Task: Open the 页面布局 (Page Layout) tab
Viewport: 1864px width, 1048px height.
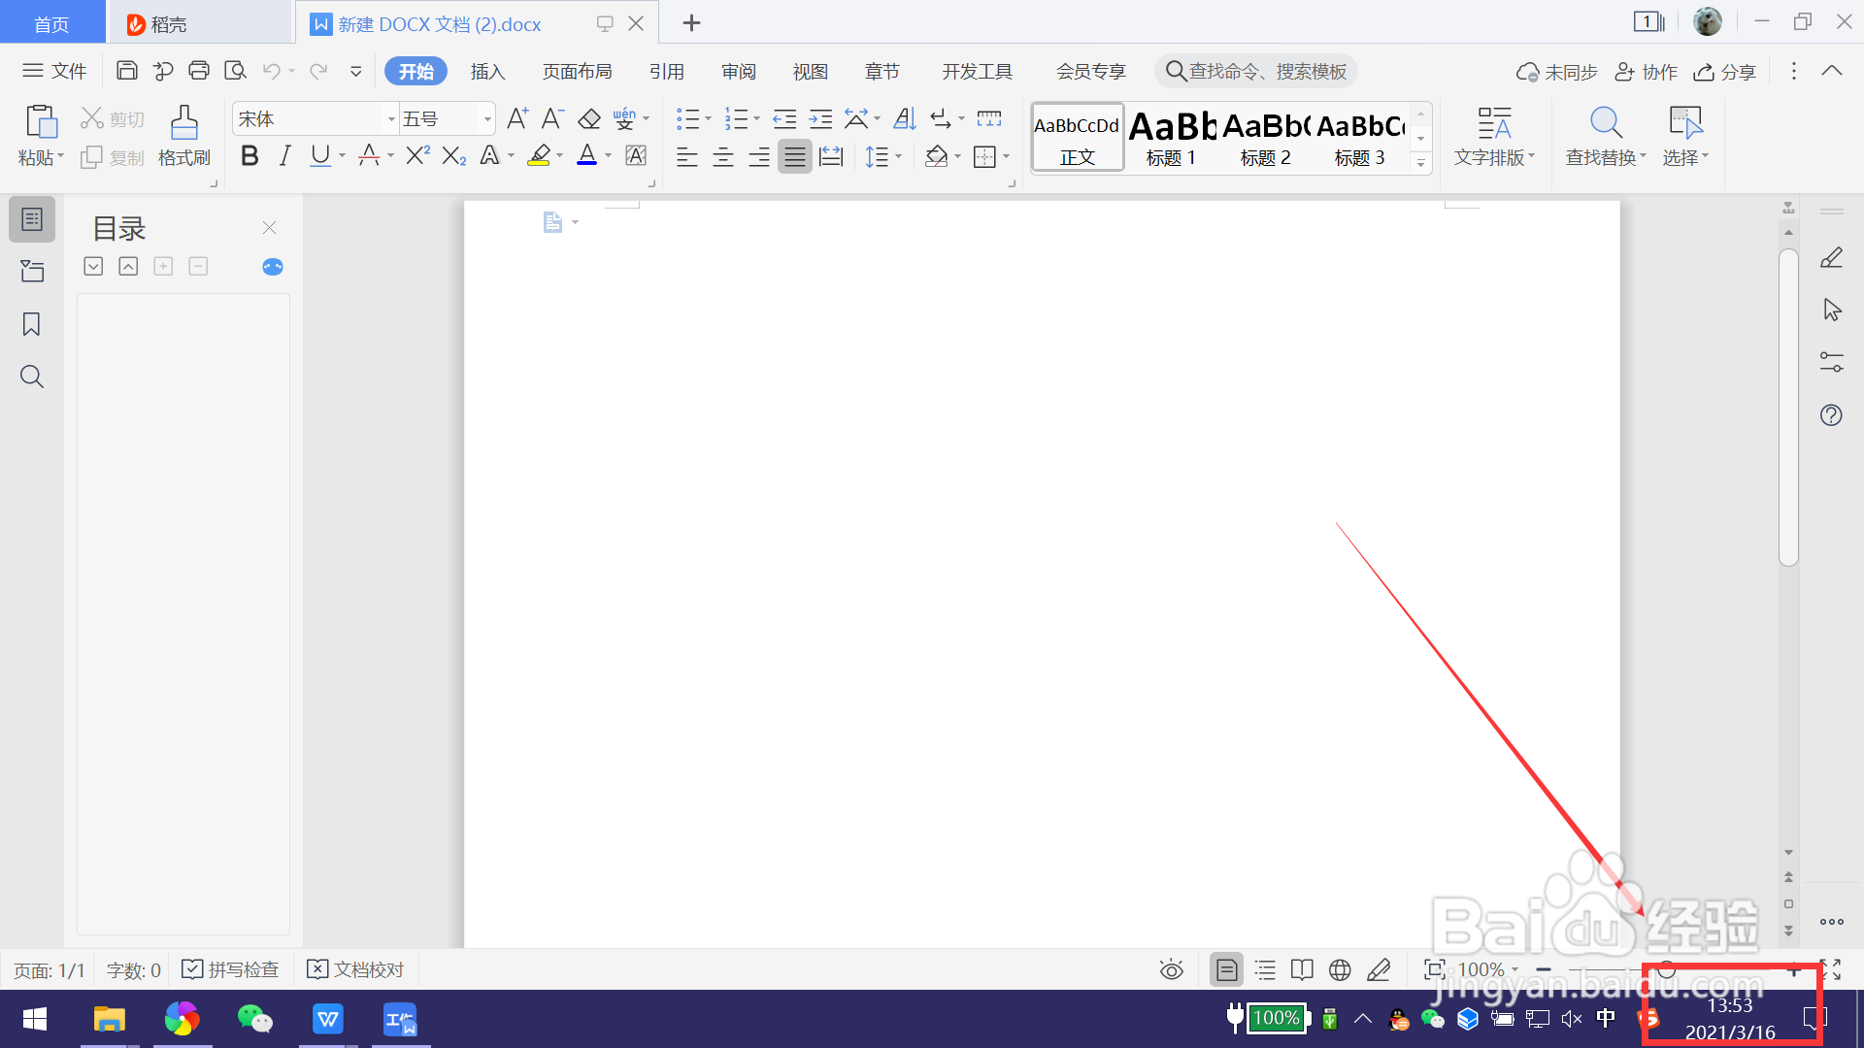Action: point(577,71)
